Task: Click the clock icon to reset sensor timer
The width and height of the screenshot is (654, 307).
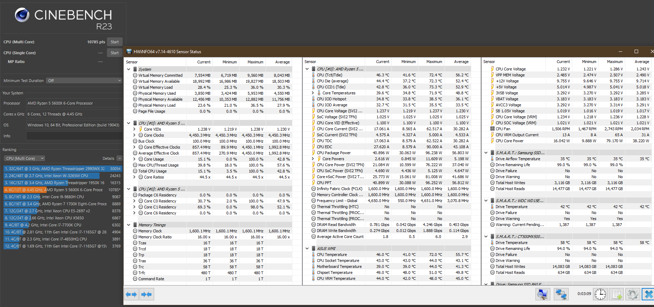Action: pyautogui.click(x=600, y=294)
